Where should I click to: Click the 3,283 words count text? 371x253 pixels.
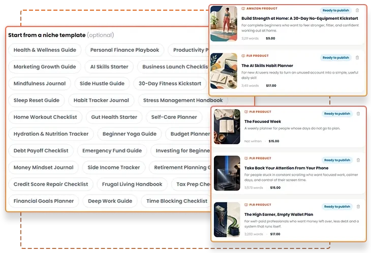click(254, 234)
